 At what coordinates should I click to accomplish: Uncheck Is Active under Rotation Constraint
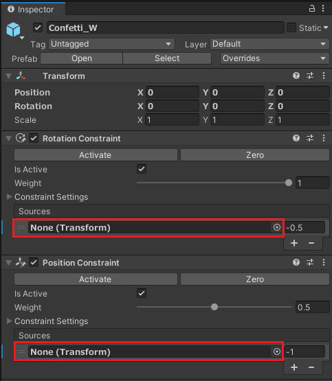coord(142,169)
